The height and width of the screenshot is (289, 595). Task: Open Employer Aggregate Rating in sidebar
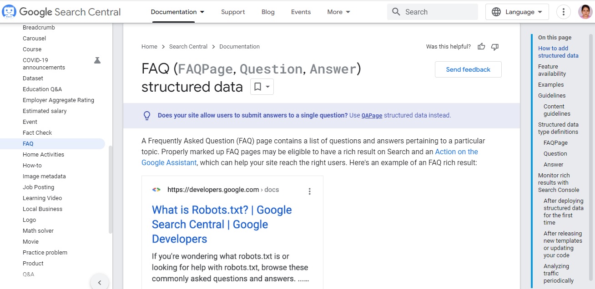click(x=58, y=100)
